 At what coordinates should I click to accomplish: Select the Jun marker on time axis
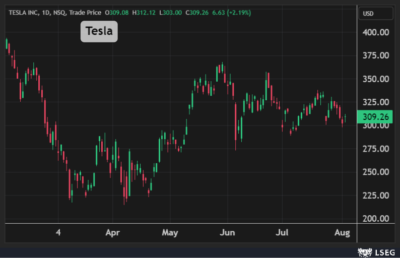pyautogui.click(x=228, y=233)
